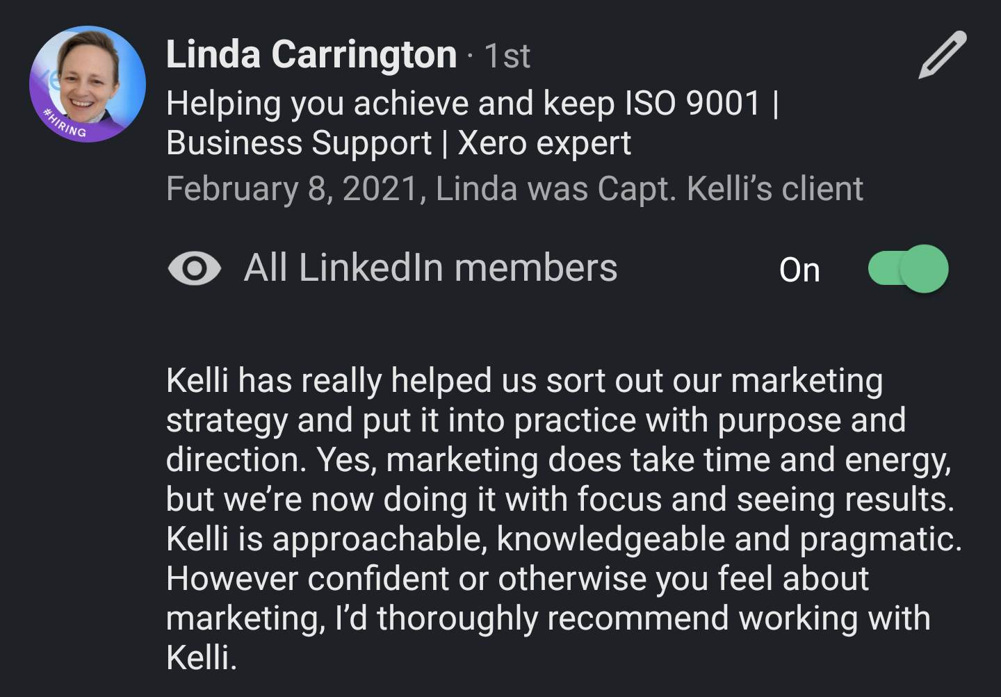Viewport: 1001px width, 697px height.
Task: Click the 1st connection degree label
Action: tap(507, 56)
